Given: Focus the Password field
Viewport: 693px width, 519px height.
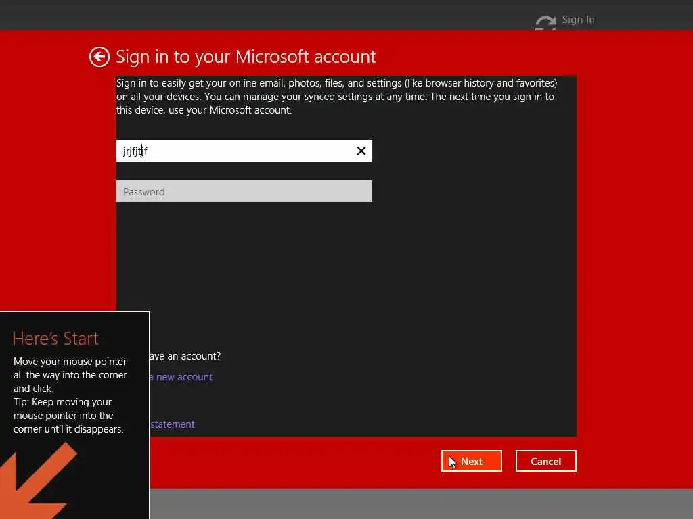Looking at the screenshot, I should click(244, 191).
